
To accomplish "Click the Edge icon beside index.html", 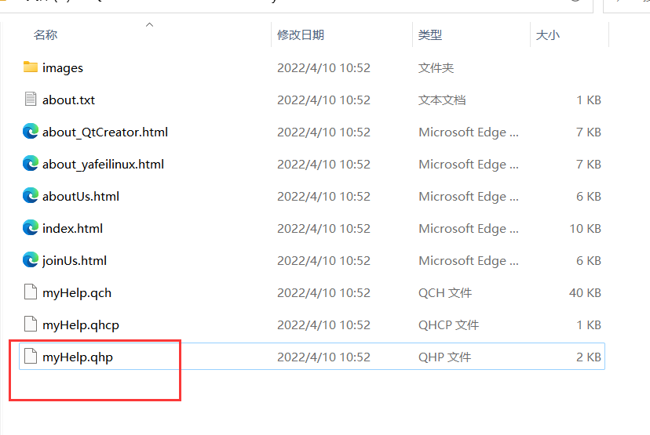I will pyautogui.click(x=31, y=228).
